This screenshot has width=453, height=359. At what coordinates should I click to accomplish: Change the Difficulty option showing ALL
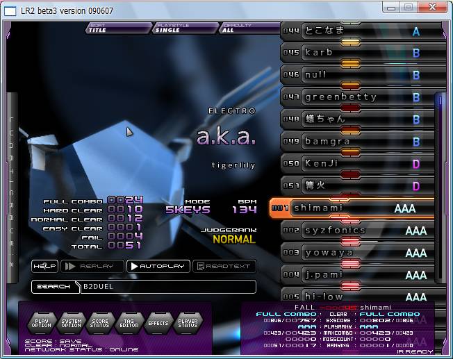click(249, 28)
